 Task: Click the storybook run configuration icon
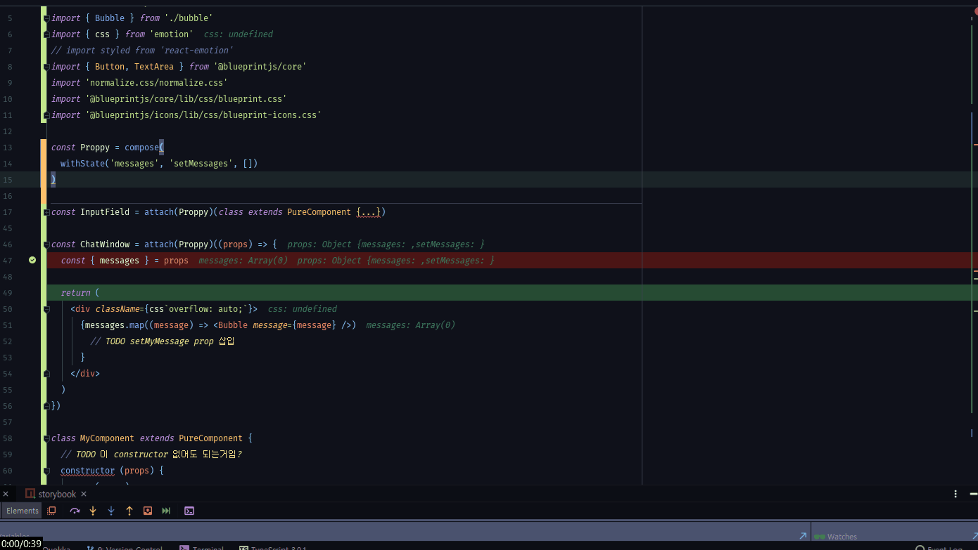coord(30,494)
